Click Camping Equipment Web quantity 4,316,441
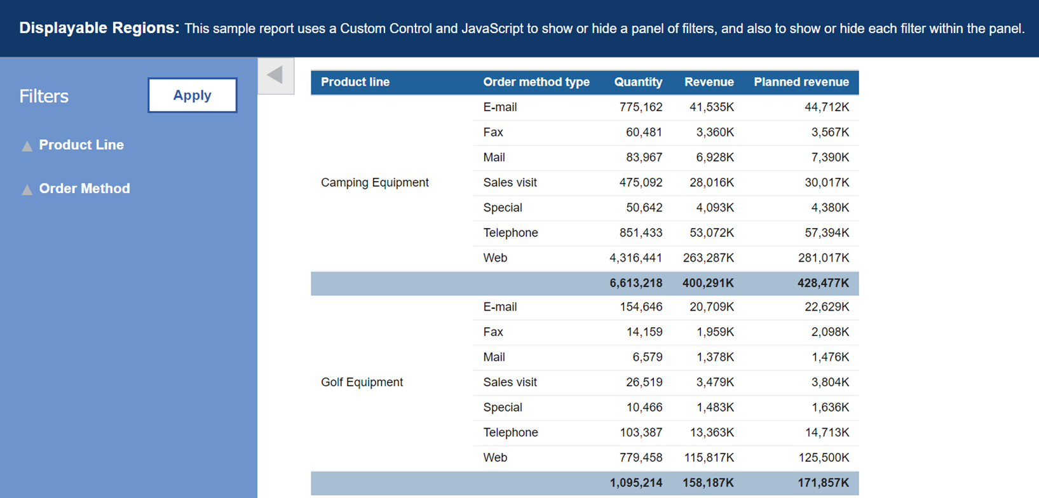Image resolution: width=1039 pixels, height=498 pixels. point(635,258)
